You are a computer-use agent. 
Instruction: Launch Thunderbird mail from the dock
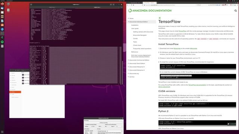pyautogui.click(x=2, y=8)
